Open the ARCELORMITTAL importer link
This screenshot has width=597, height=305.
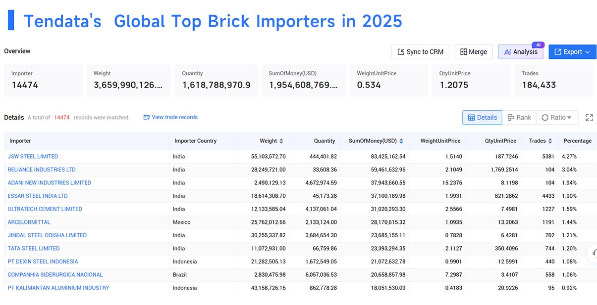click(29, 222)
